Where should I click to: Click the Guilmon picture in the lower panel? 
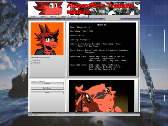click(101, 96)
